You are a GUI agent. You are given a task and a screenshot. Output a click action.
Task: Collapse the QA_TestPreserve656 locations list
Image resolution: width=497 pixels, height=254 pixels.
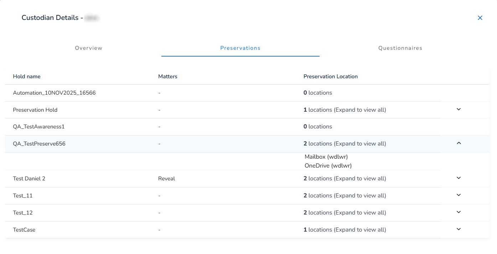click(459, 143)
